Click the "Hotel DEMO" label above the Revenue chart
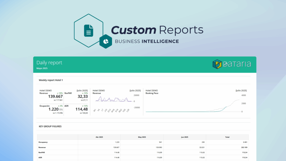 99,91
